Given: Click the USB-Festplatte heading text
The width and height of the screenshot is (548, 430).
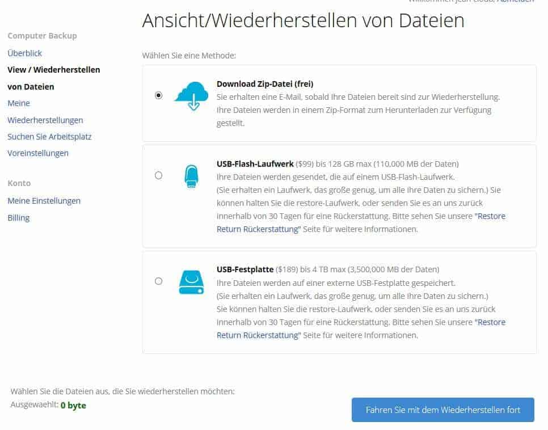Looking at the screenshot, I should click(x=245, y=269).
